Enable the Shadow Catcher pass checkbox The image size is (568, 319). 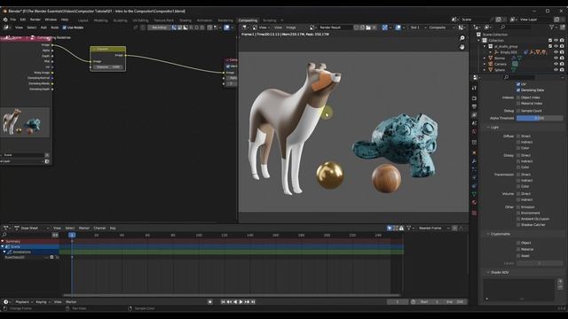tap(518, 224)
